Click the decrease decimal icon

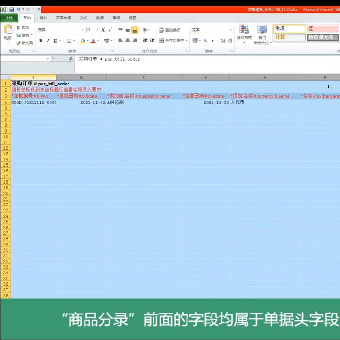[x=230, y=41]
